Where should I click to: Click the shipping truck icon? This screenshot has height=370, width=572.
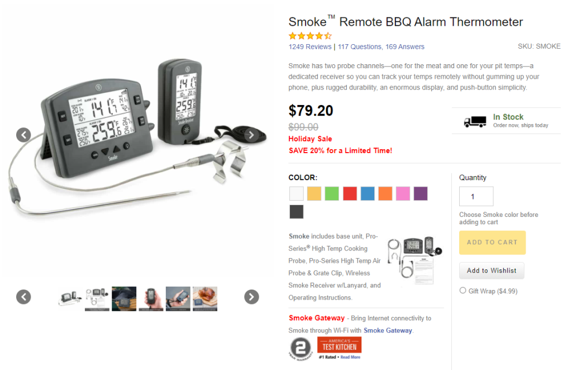click(475, 121)
